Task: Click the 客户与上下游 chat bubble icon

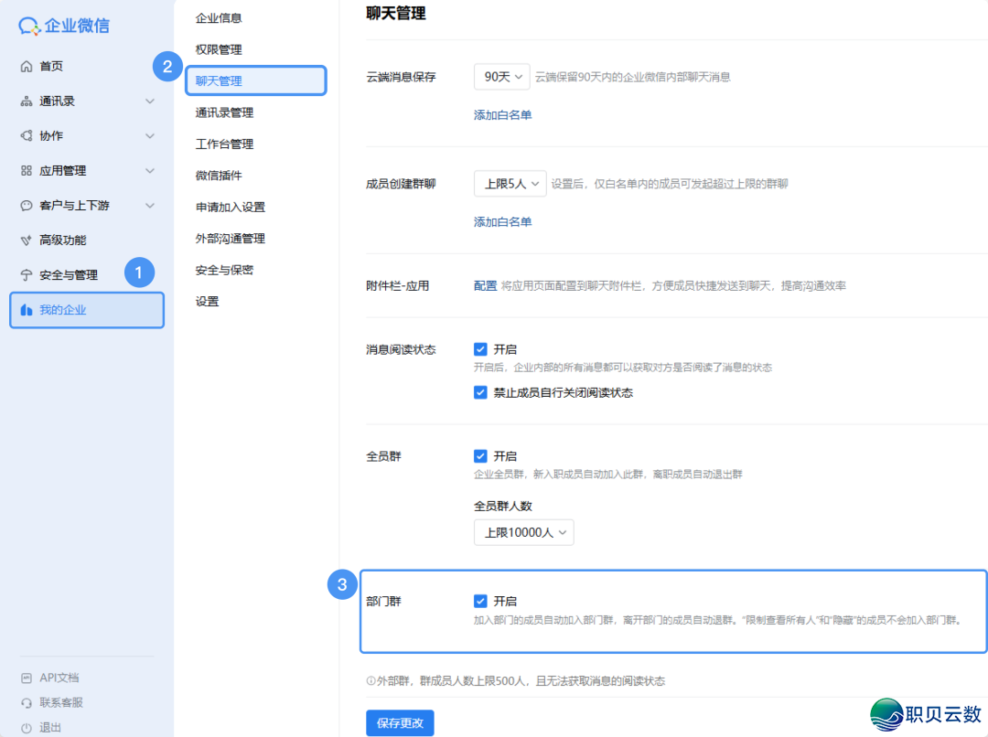Action: [26, 206]
